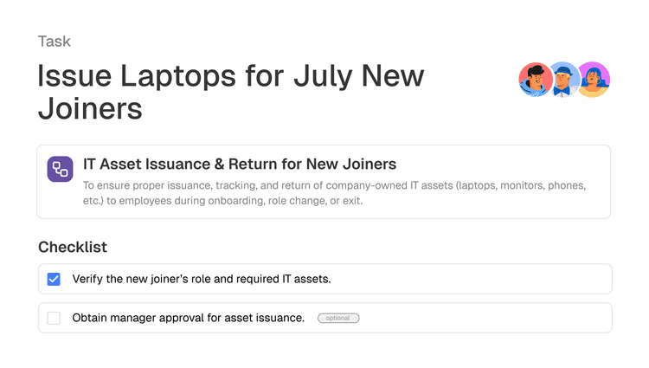Viewport: 649px width, 368px height.
Task: Select the 'Verify the new joiner's role' item text
Action: (202, 279)
